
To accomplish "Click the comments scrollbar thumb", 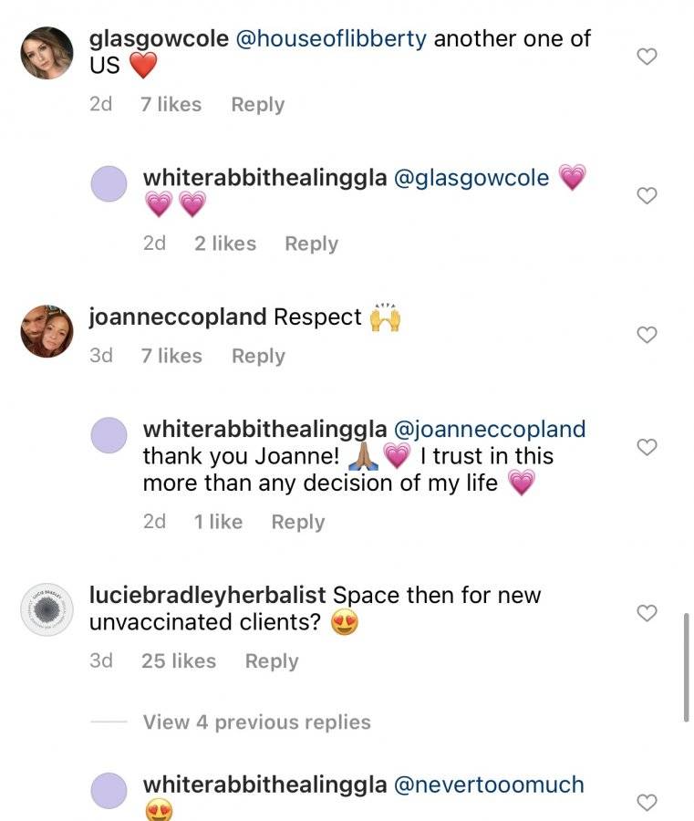I will (686, 668).
